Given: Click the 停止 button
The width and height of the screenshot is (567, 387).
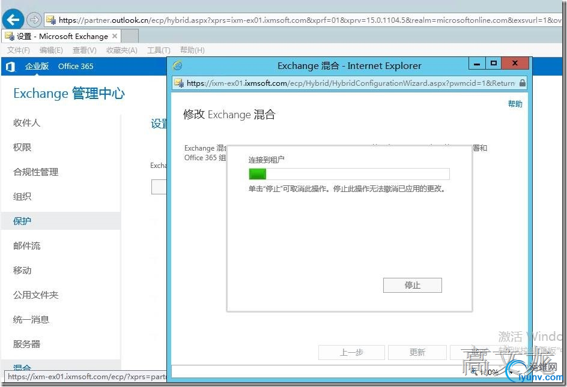Looking at the screenshot, I should (x=412, y=285).
